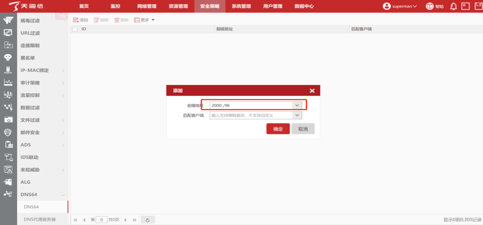Expand the IP-MAC绑定 sidebar item

point(63,71)
